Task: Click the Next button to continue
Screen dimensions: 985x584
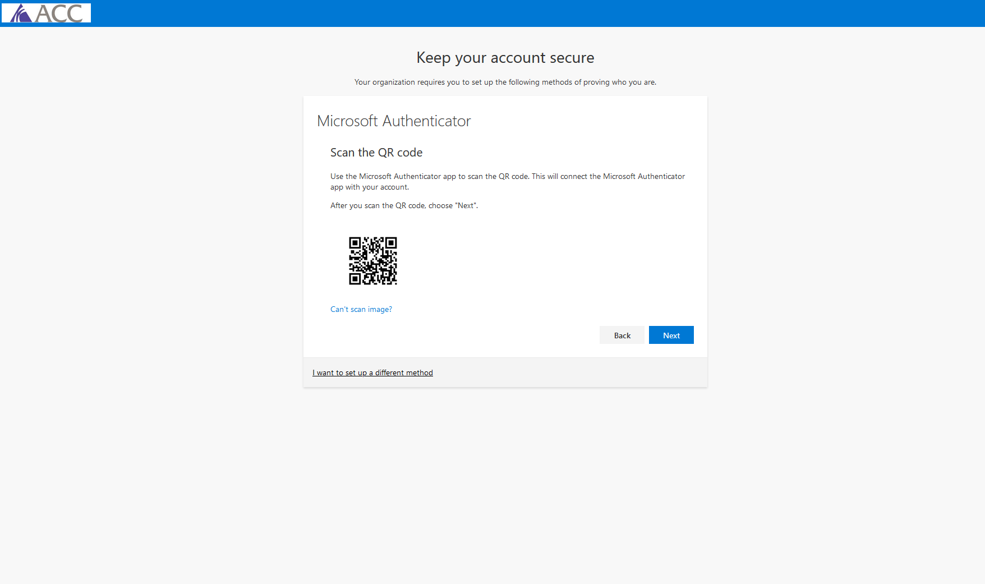Action: [671, 335]
